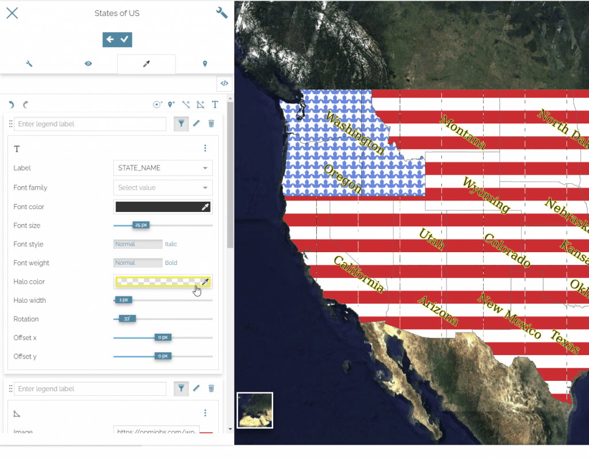Click the Offset x slider handle
589x459 pixels.
click(x=163, y=337)
